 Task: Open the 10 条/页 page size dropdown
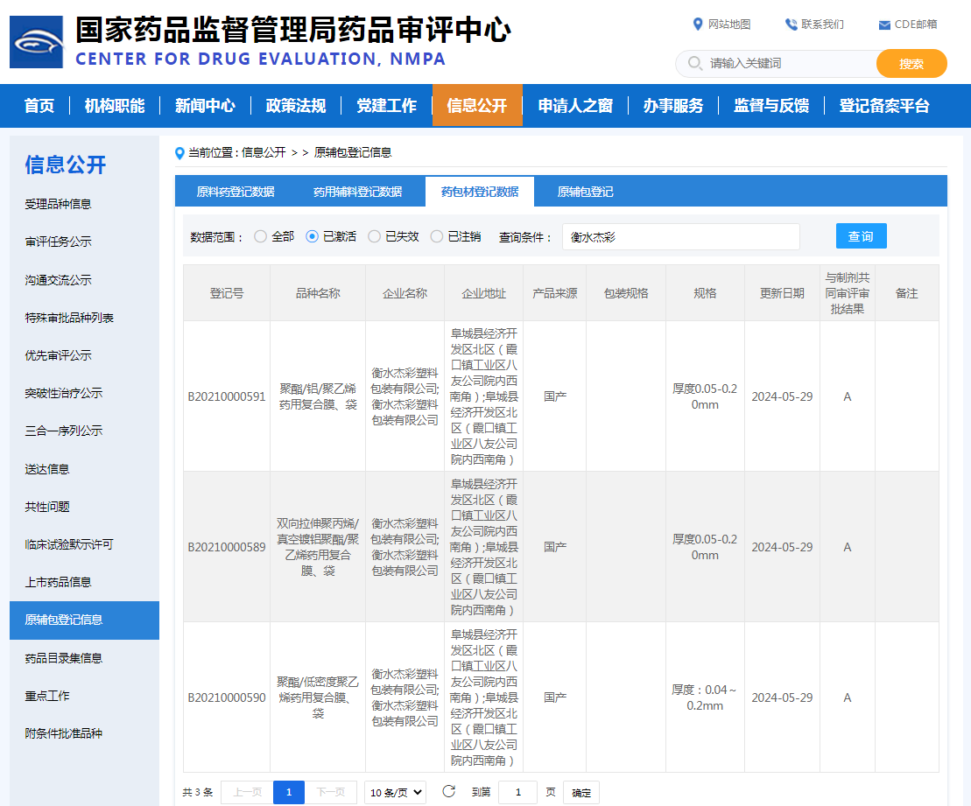(395, 793)
